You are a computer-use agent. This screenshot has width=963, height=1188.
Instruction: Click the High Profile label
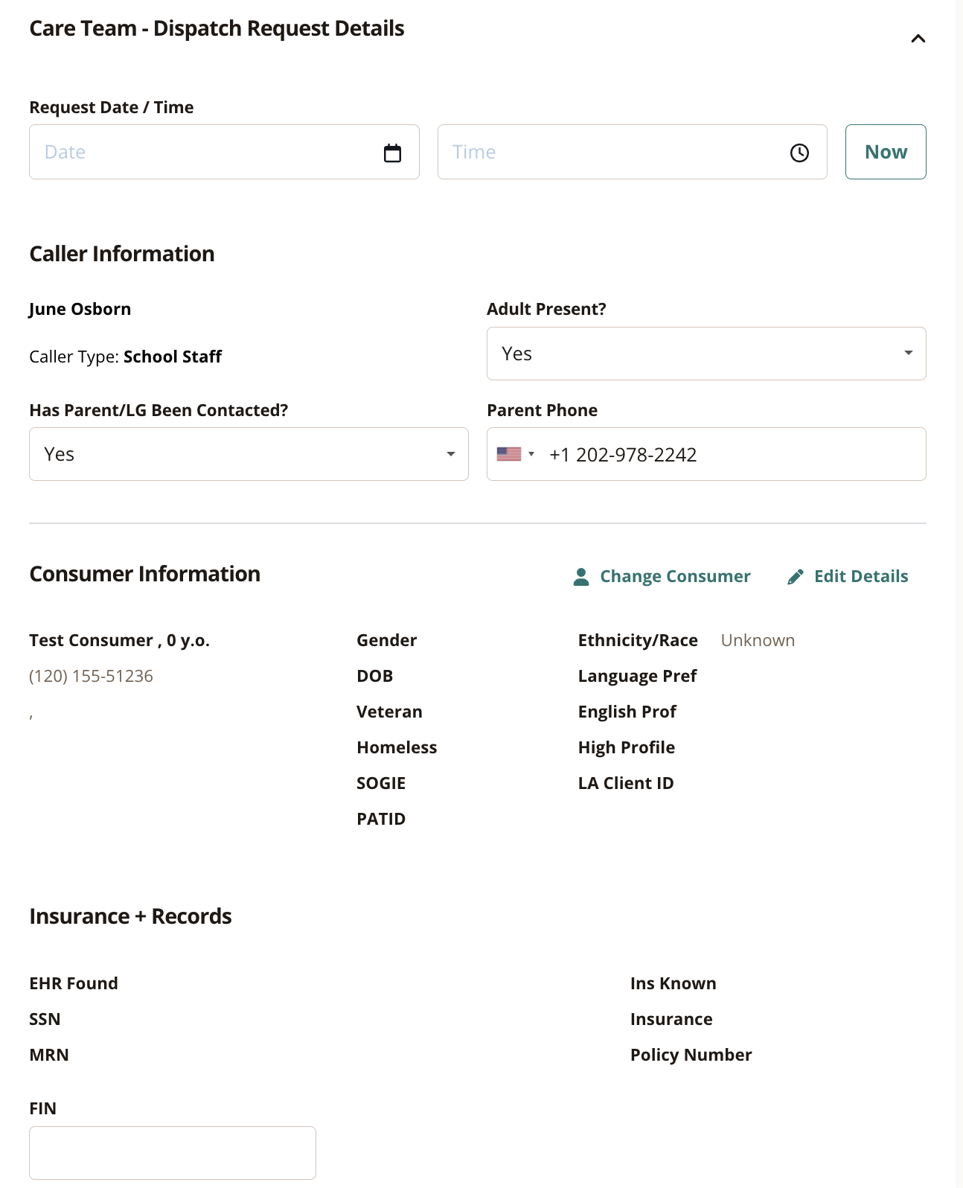coord(626,747)
